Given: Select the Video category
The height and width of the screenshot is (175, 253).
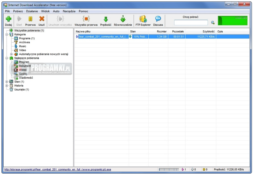Looking at the screenshot, I should 23,50.
